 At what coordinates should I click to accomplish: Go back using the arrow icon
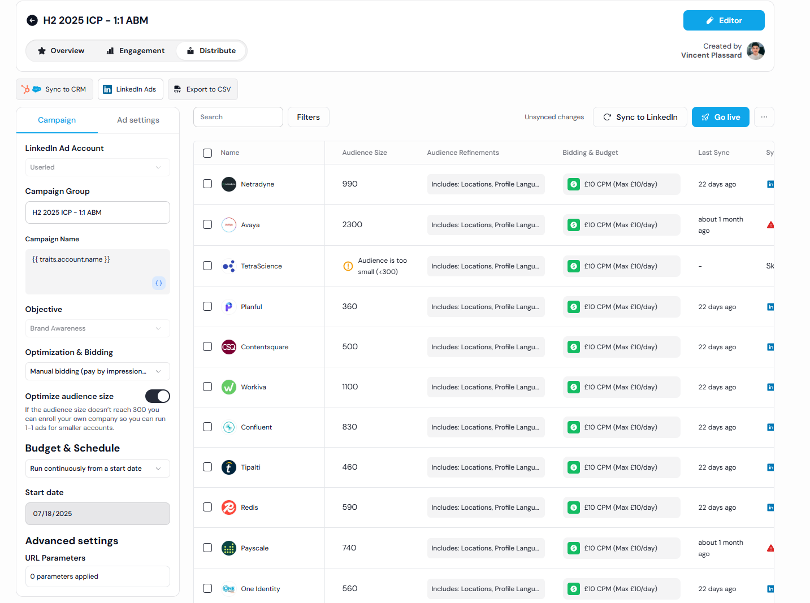(x=32, y=20)
